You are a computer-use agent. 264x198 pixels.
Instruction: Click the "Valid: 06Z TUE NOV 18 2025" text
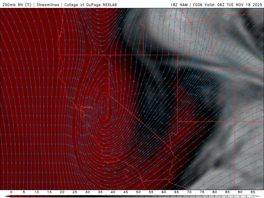(233, 5)
